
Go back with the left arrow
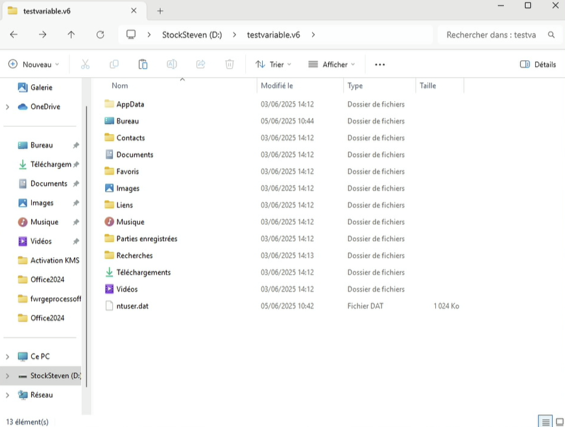coord(14,34)
